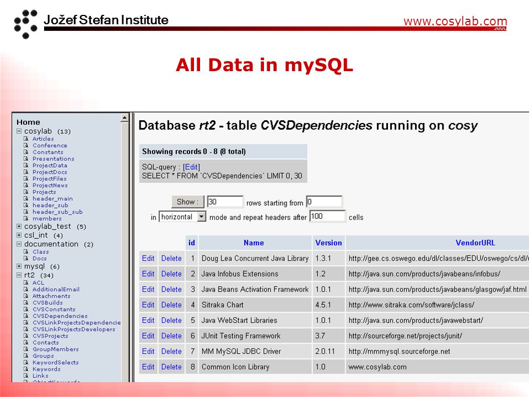Click browse icon next to header_sub table
Viewport: 529px width, 397px height.
(x=26, y=205)
